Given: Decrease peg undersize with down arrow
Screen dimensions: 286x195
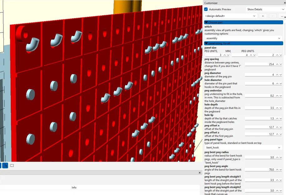Looking at the screenshot, I should [x=281, y=96].
